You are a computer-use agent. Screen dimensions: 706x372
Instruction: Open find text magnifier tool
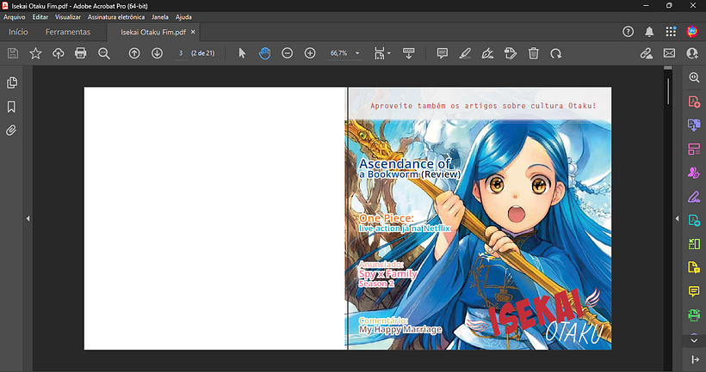[x=104, y=53]
